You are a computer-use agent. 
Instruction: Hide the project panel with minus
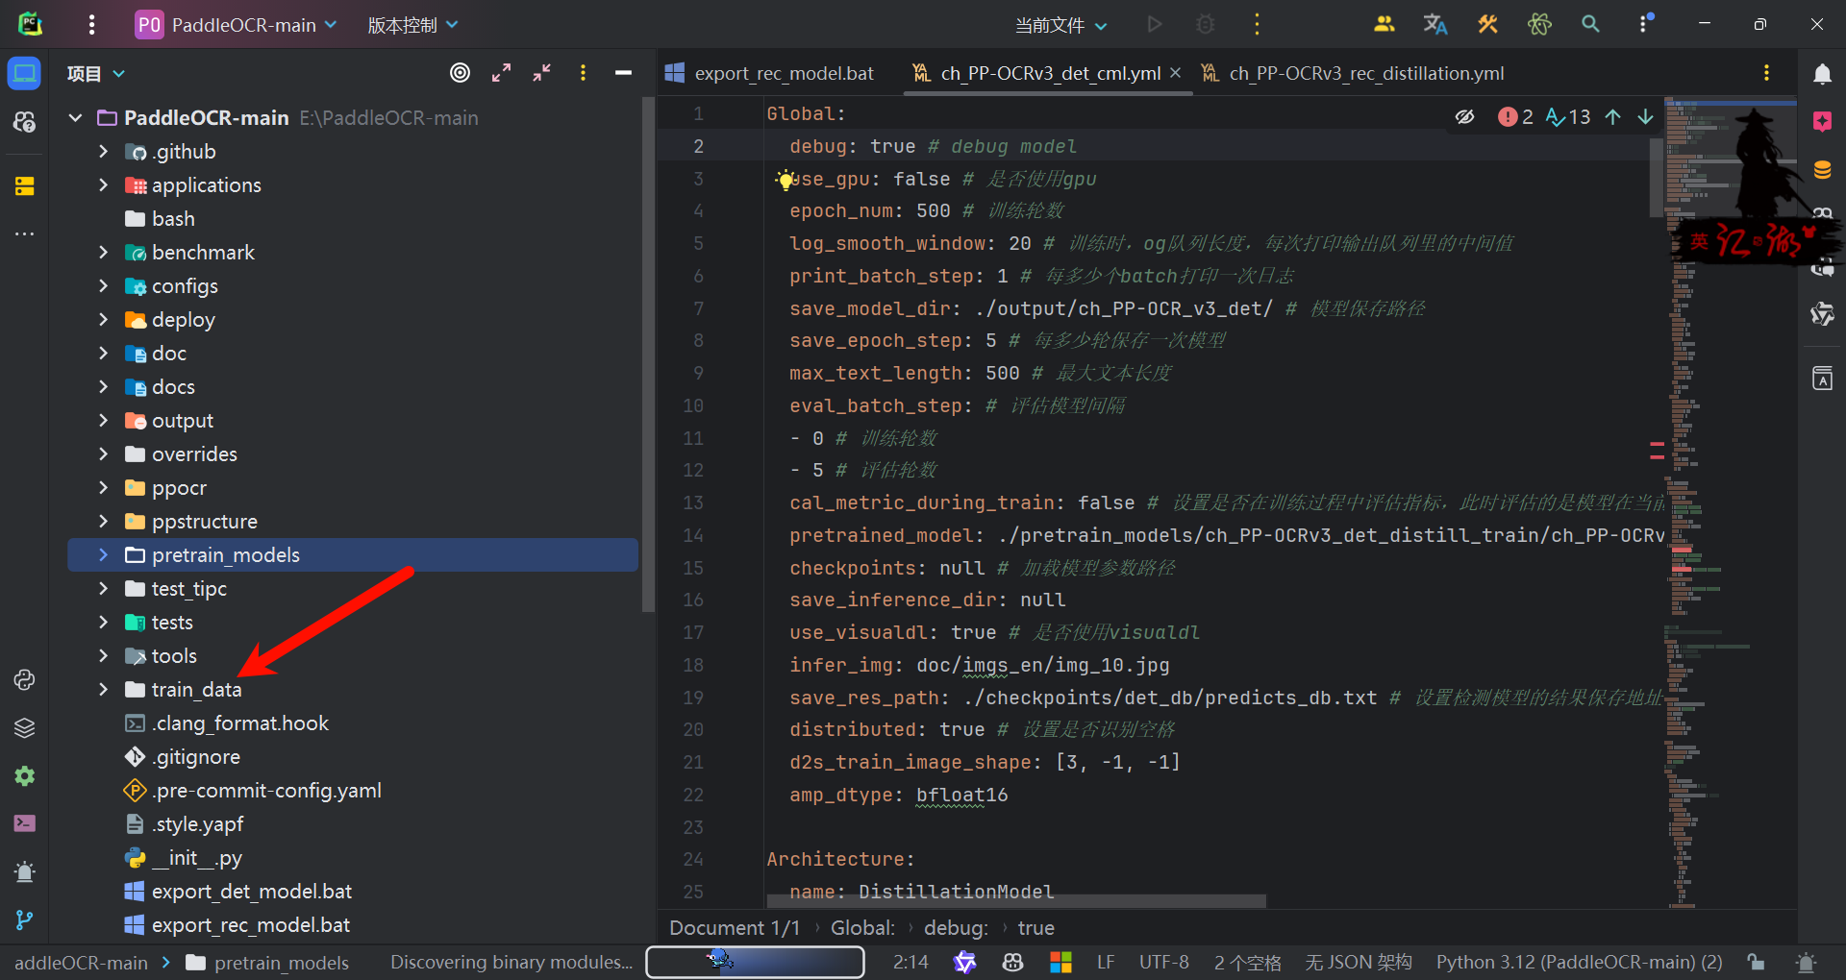[623, 73]
